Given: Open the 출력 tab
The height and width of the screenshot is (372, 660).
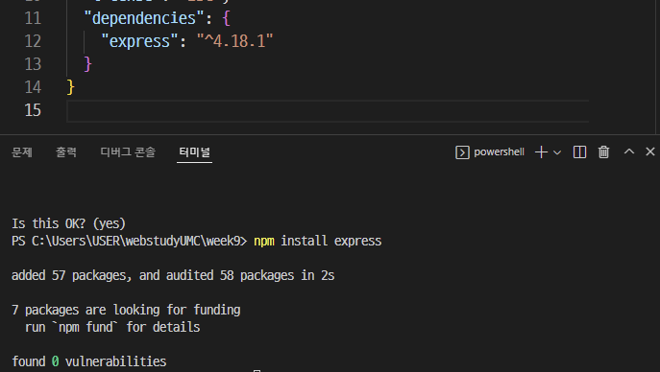Looking at the screenshot, I should point(66,152).
